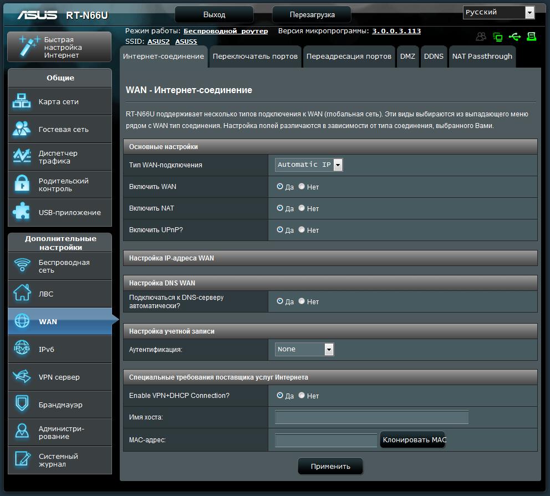550x496 pixels.
Task: Click the Специальные требования поставщика услуг Интернета header
Action: pos(330,377)
